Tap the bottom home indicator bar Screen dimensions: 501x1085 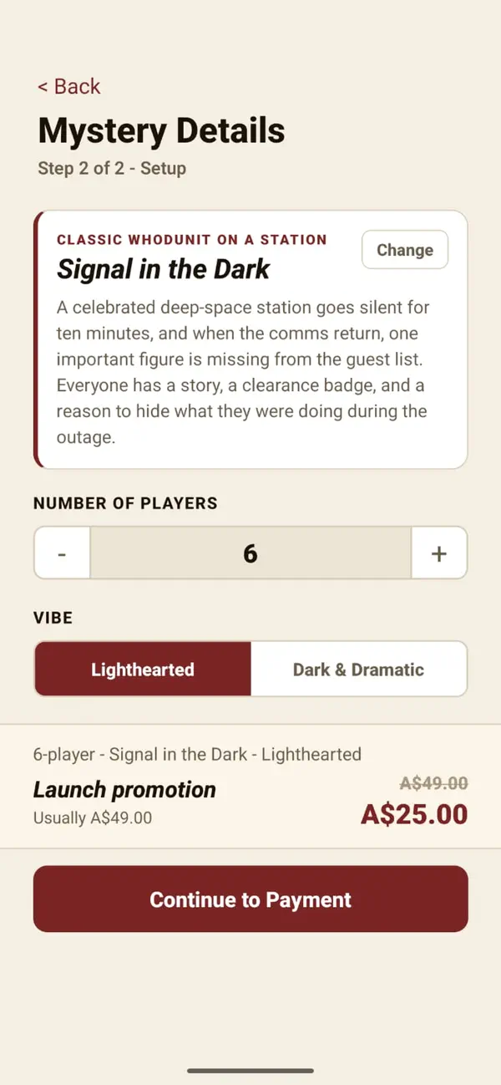click(x=250, y=1071)
